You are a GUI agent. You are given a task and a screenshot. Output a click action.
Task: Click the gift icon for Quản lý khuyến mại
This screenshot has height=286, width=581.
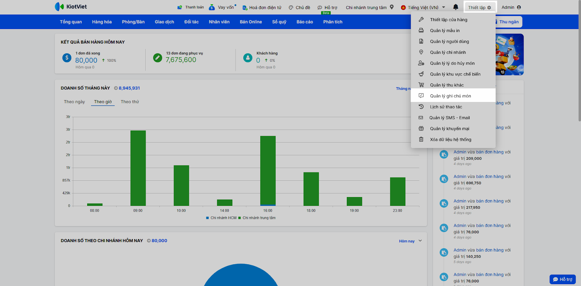click(x=421, y=128)
